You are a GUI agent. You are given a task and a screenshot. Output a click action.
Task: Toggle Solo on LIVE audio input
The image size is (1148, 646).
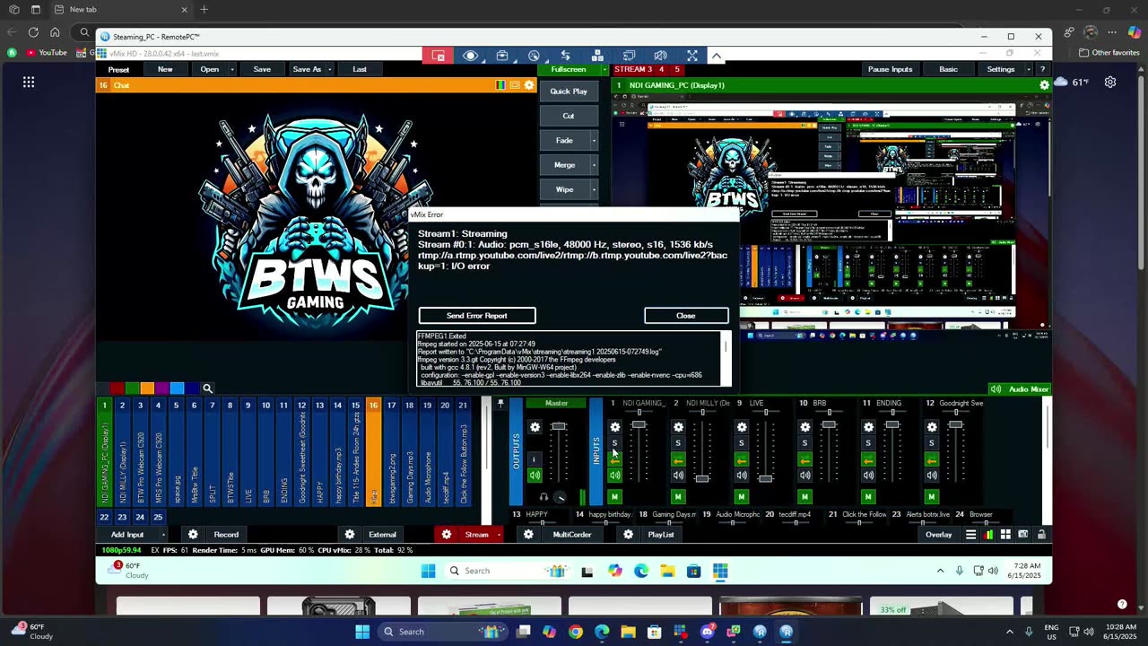click(x=741, y=443)
